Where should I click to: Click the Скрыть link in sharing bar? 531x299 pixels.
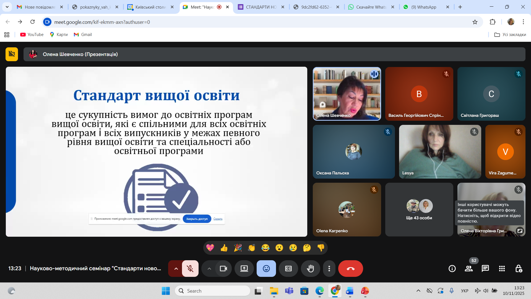click(218, 219)
